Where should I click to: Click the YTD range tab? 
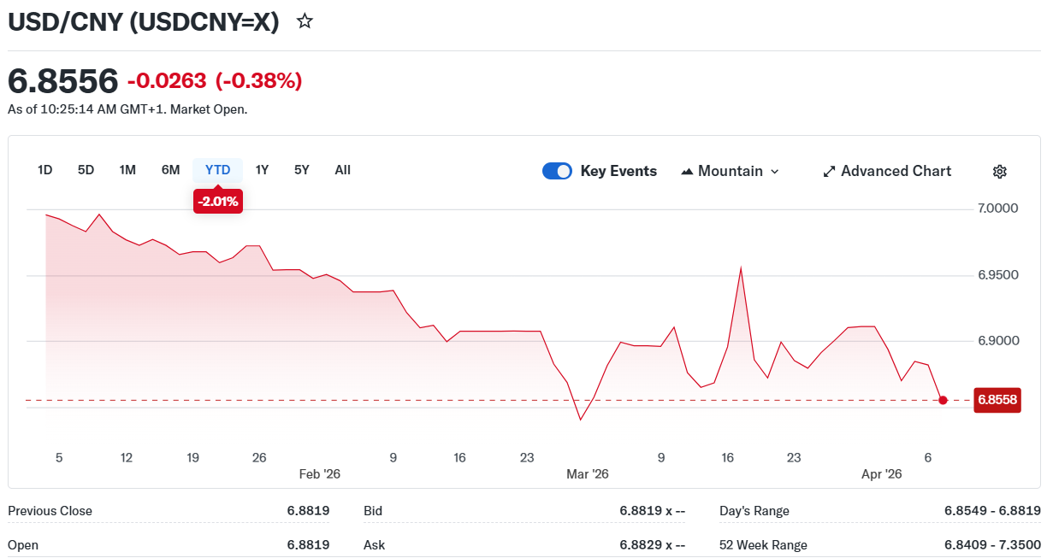217,170
